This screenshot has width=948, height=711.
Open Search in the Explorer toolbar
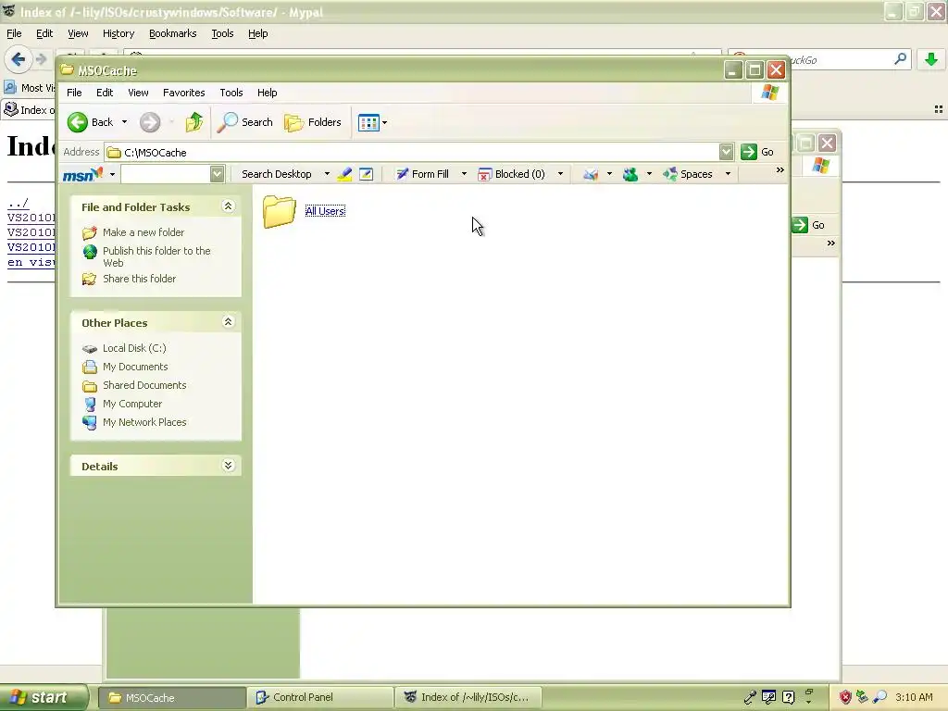point(244,122)
